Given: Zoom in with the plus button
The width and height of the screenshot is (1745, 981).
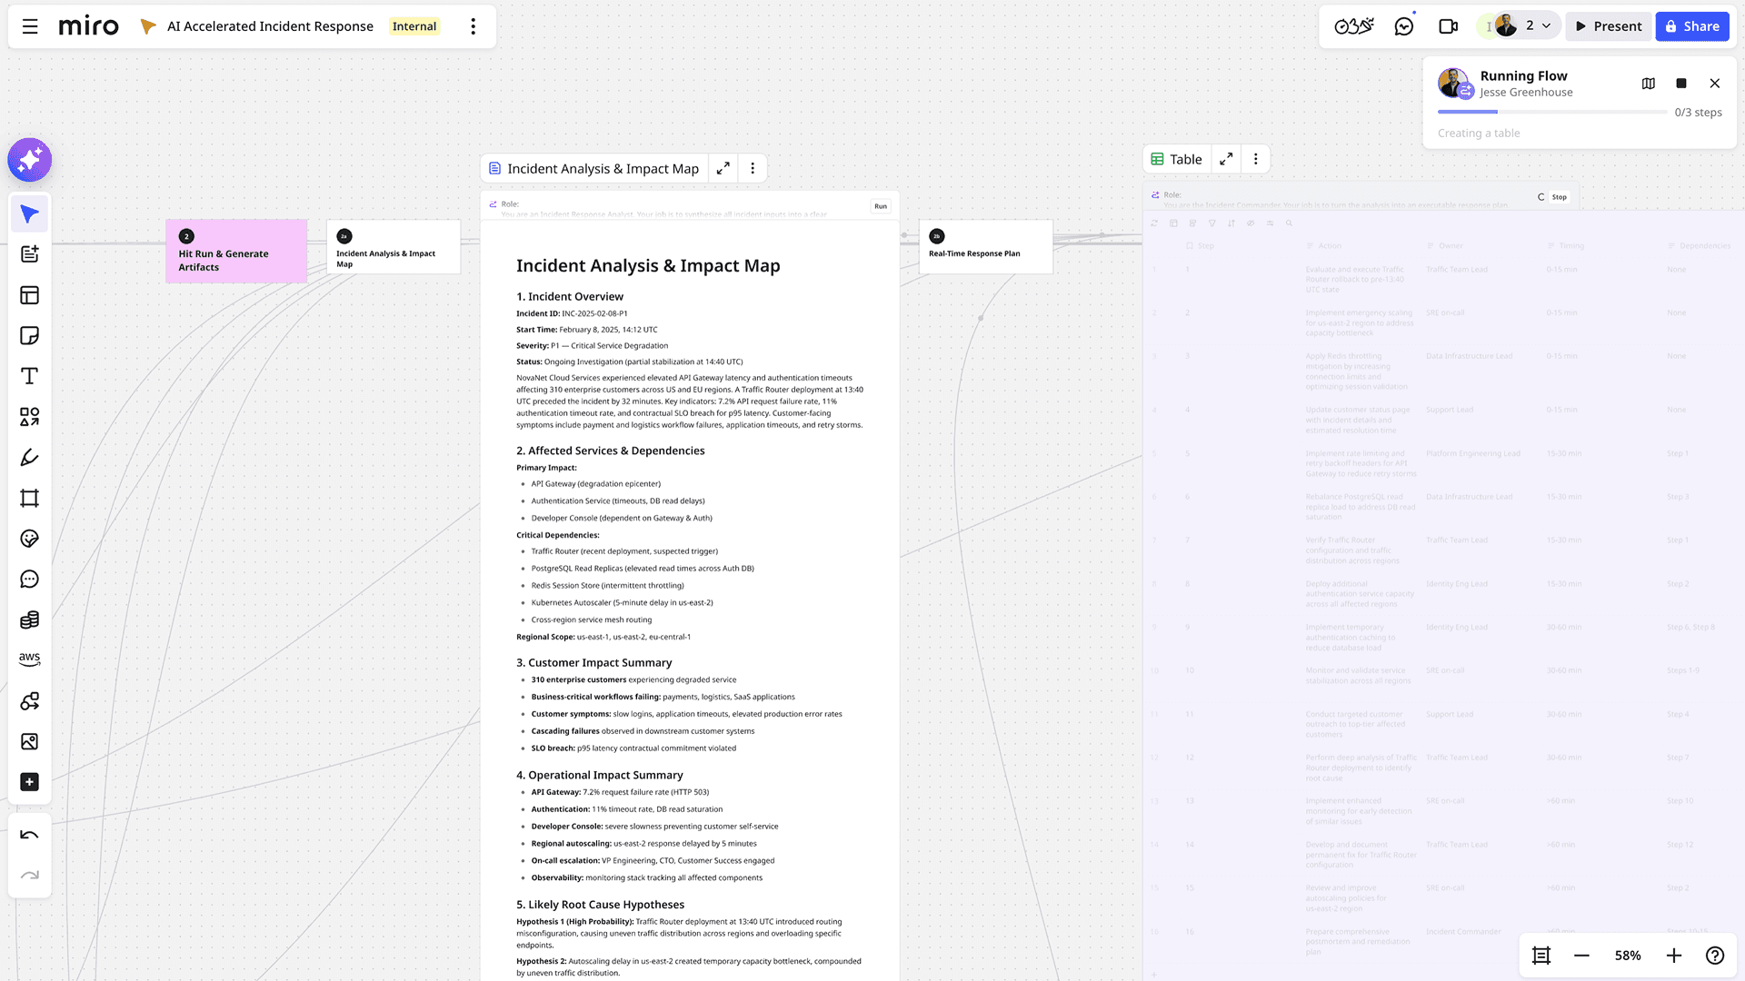Looking at the screenshot, I should pyautogui.click(x=1674, y=956).
